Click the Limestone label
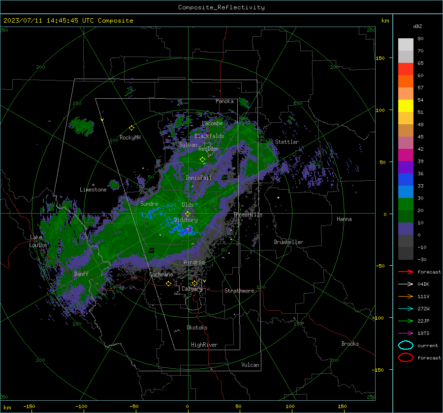Image resolution: width=443 pixels, height=413 pixels. (x=93, y=190)
